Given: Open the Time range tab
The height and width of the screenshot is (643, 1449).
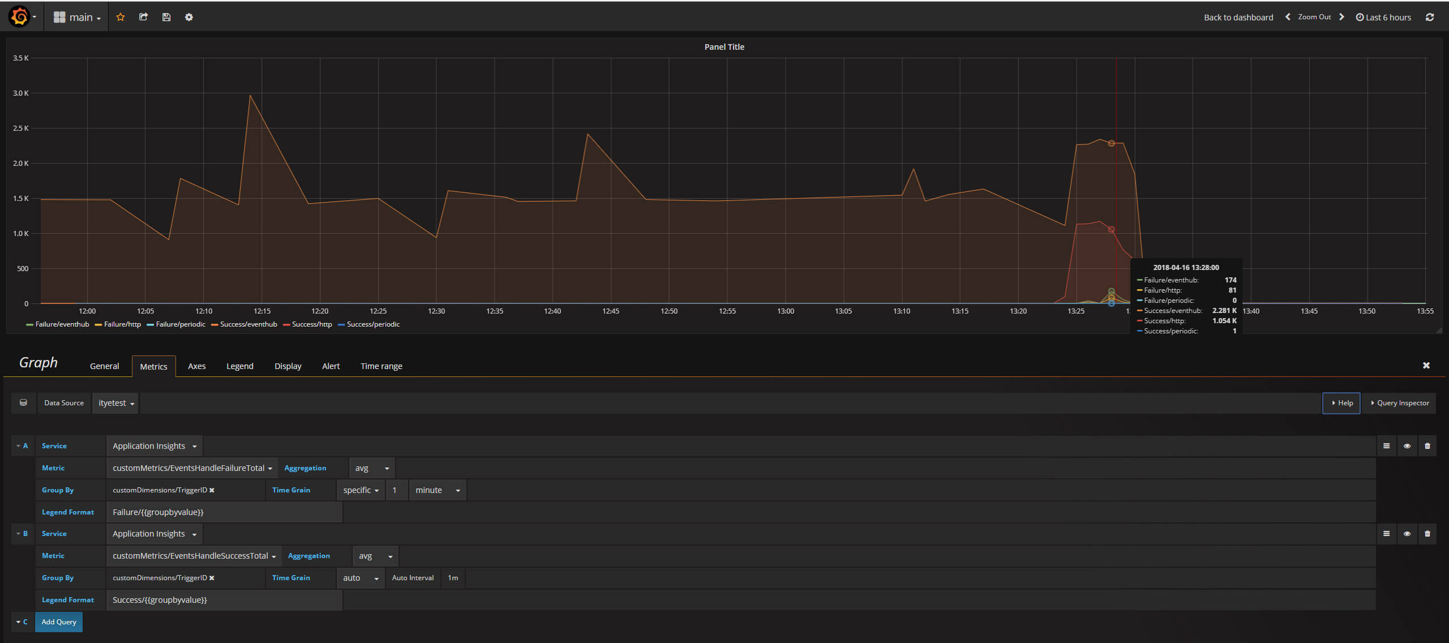Looking at the screenshot, I should tap(381, 366).
